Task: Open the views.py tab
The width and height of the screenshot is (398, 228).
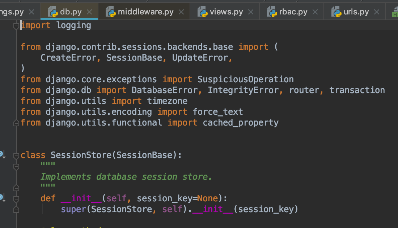Action: pyautogui.click(x=226, y=12)
